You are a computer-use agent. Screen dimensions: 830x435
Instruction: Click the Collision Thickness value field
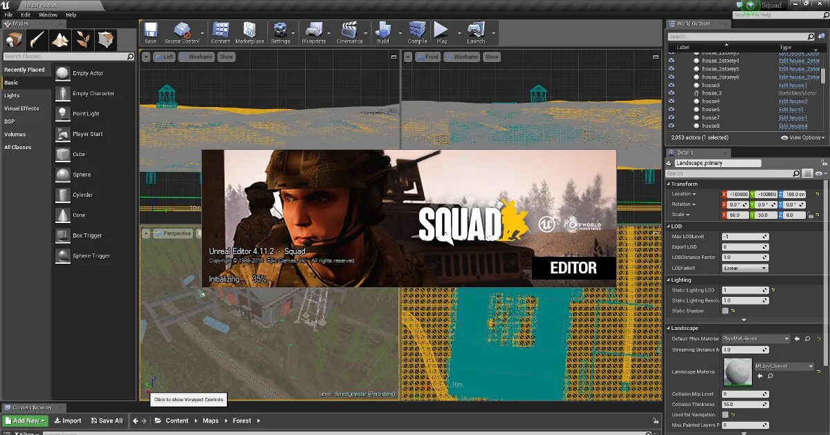745,404
